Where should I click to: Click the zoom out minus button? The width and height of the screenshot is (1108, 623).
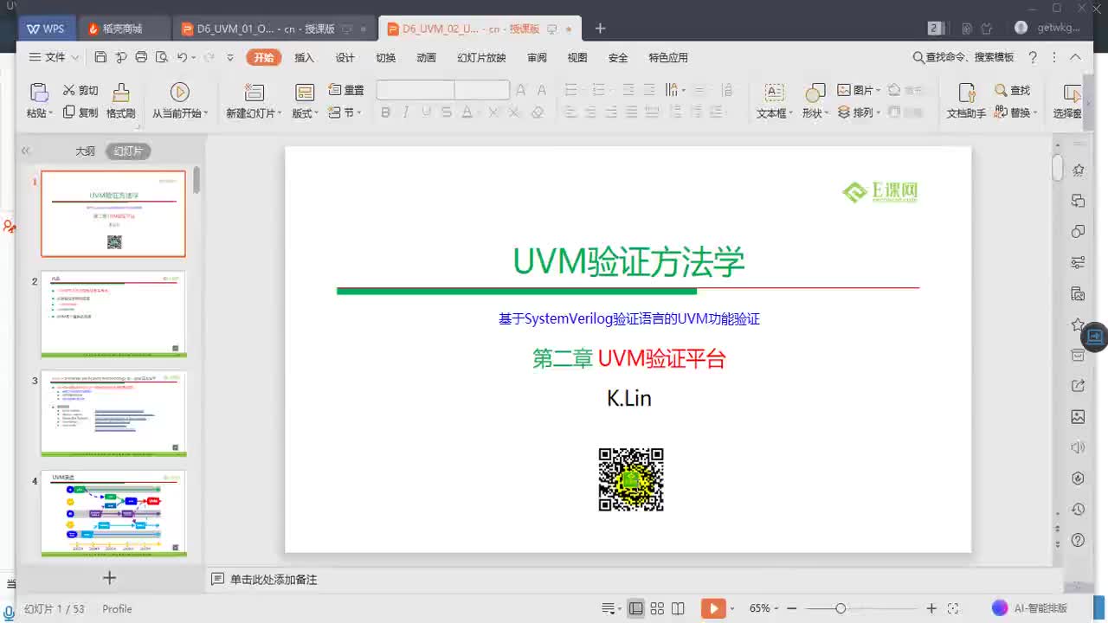coord(791,608)
